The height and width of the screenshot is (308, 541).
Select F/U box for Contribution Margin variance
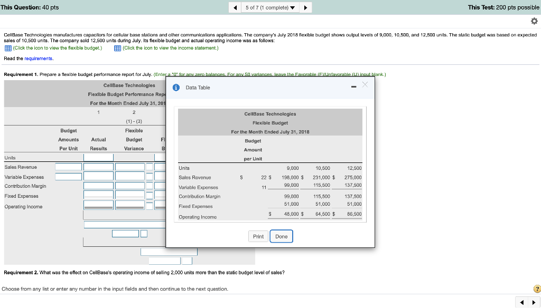(x=149, y=186)
